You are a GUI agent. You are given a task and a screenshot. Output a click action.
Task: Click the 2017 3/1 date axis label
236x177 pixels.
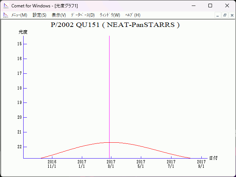point(111,164)
